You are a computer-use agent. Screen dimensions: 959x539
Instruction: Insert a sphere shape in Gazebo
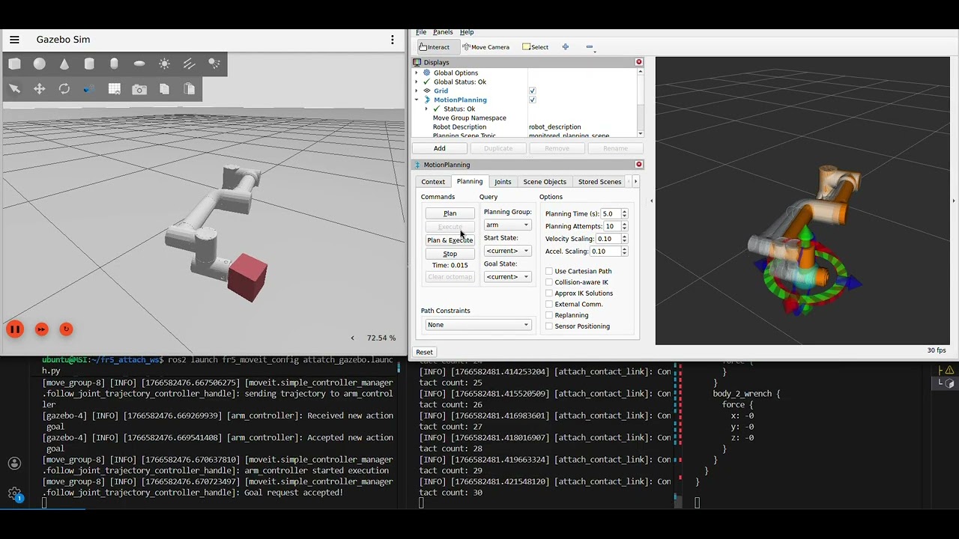point(40,64)
